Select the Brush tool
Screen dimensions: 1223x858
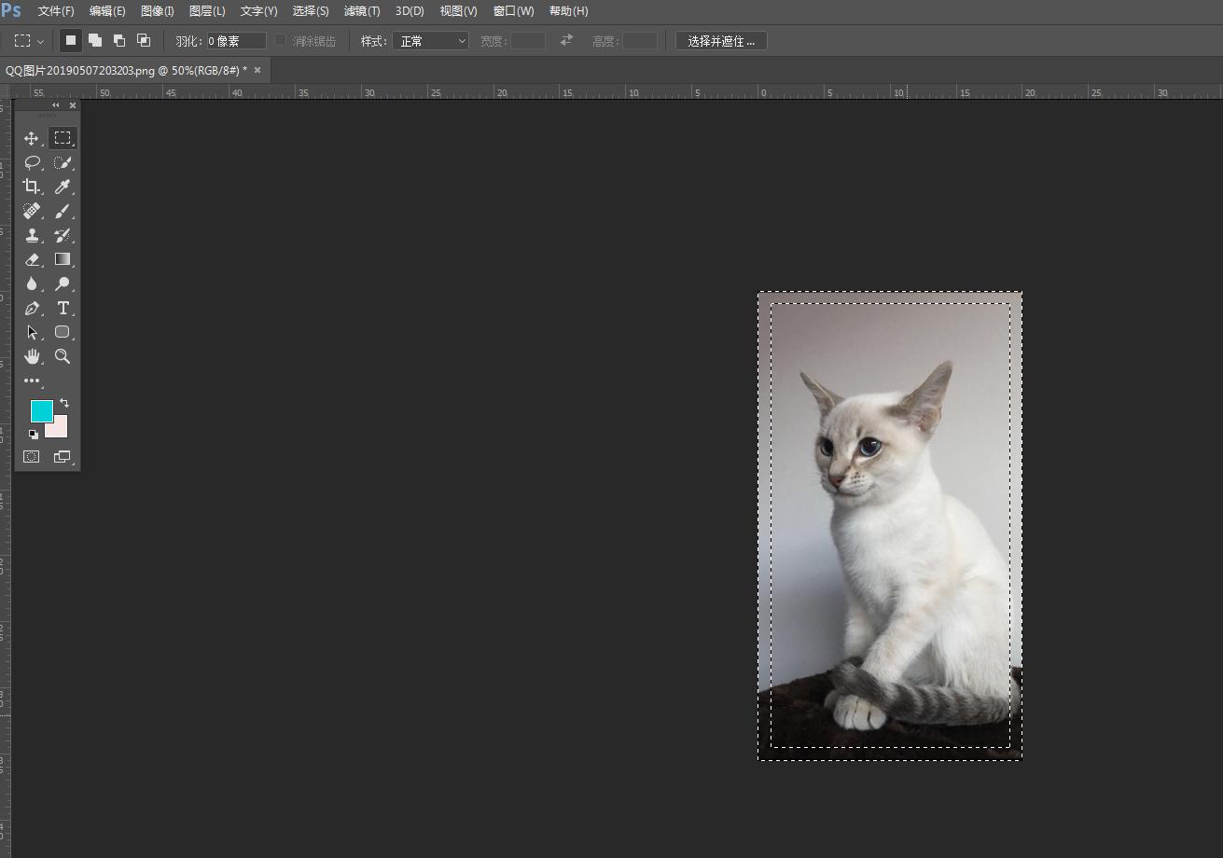[x=63, y=211]
